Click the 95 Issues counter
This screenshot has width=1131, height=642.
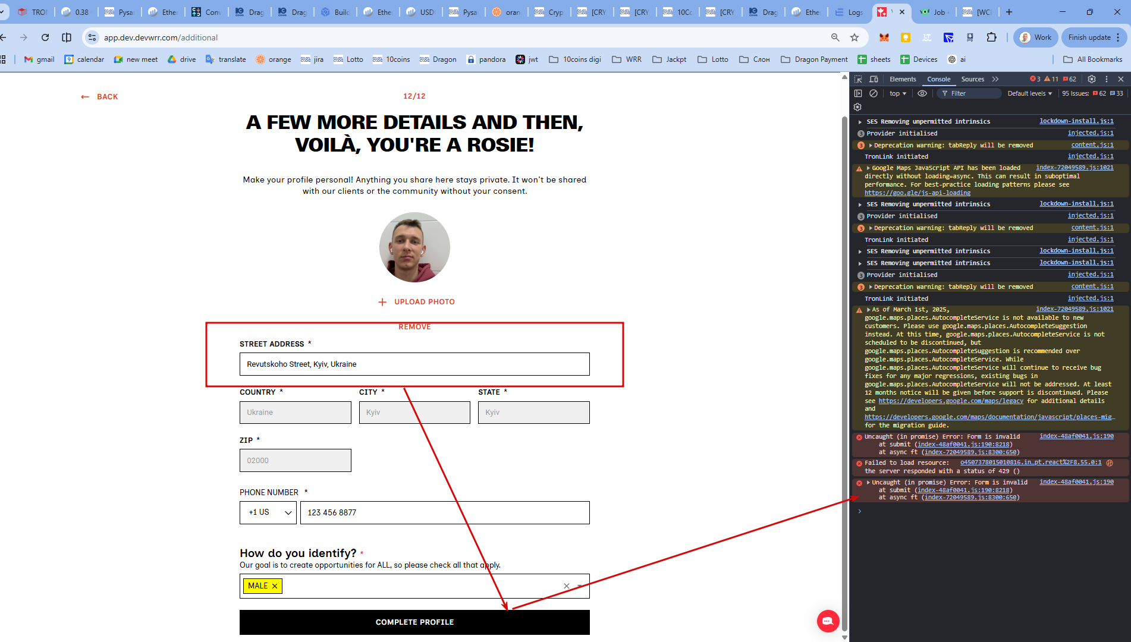(x=1092, y=93)
